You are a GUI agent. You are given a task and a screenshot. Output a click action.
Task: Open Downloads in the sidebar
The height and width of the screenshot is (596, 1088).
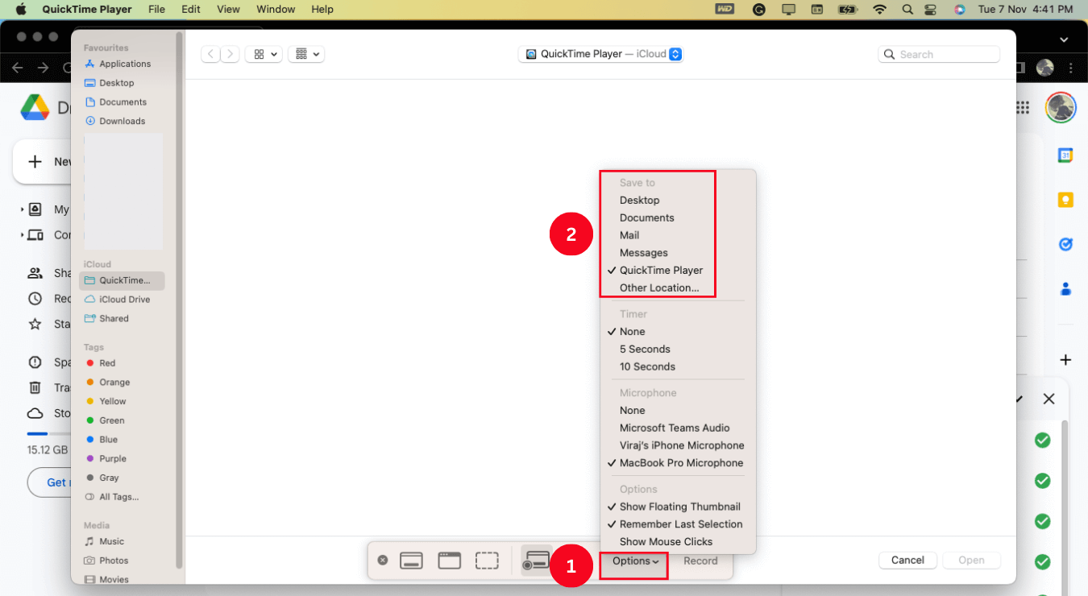123,122
